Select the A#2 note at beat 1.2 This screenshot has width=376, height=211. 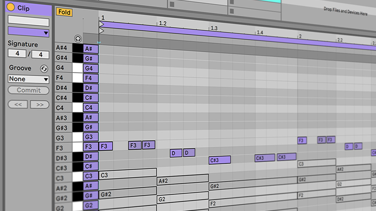coord(183,180)
